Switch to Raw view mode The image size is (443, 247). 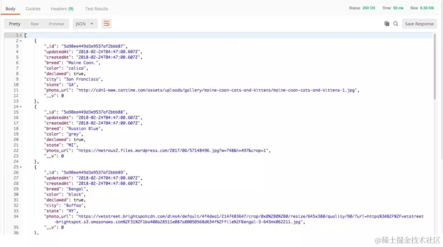34,24
